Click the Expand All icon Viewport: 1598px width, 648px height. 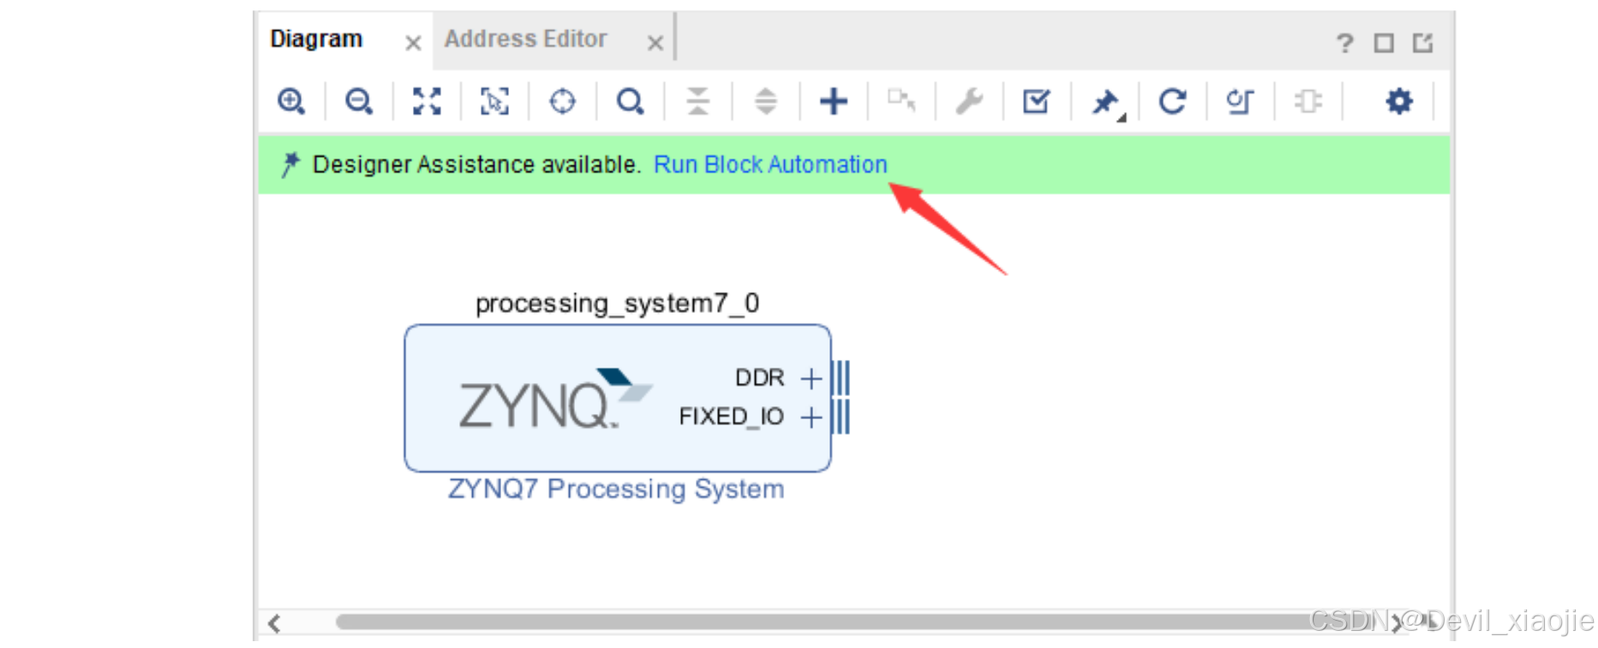click(765, 101)
